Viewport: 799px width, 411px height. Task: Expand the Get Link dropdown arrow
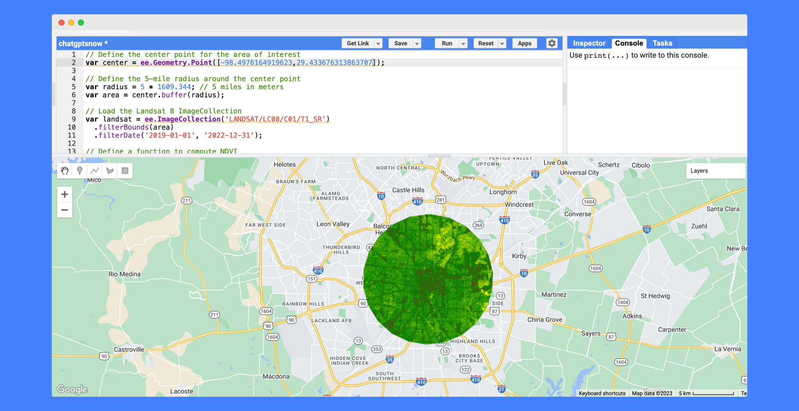[378, 44]
